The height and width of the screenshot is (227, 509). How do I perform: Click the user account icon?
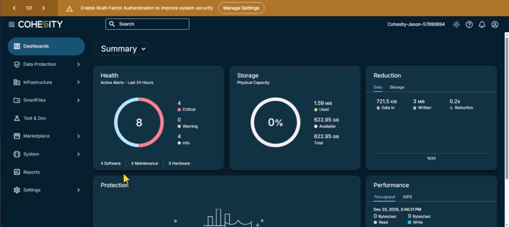coord(494,24)
